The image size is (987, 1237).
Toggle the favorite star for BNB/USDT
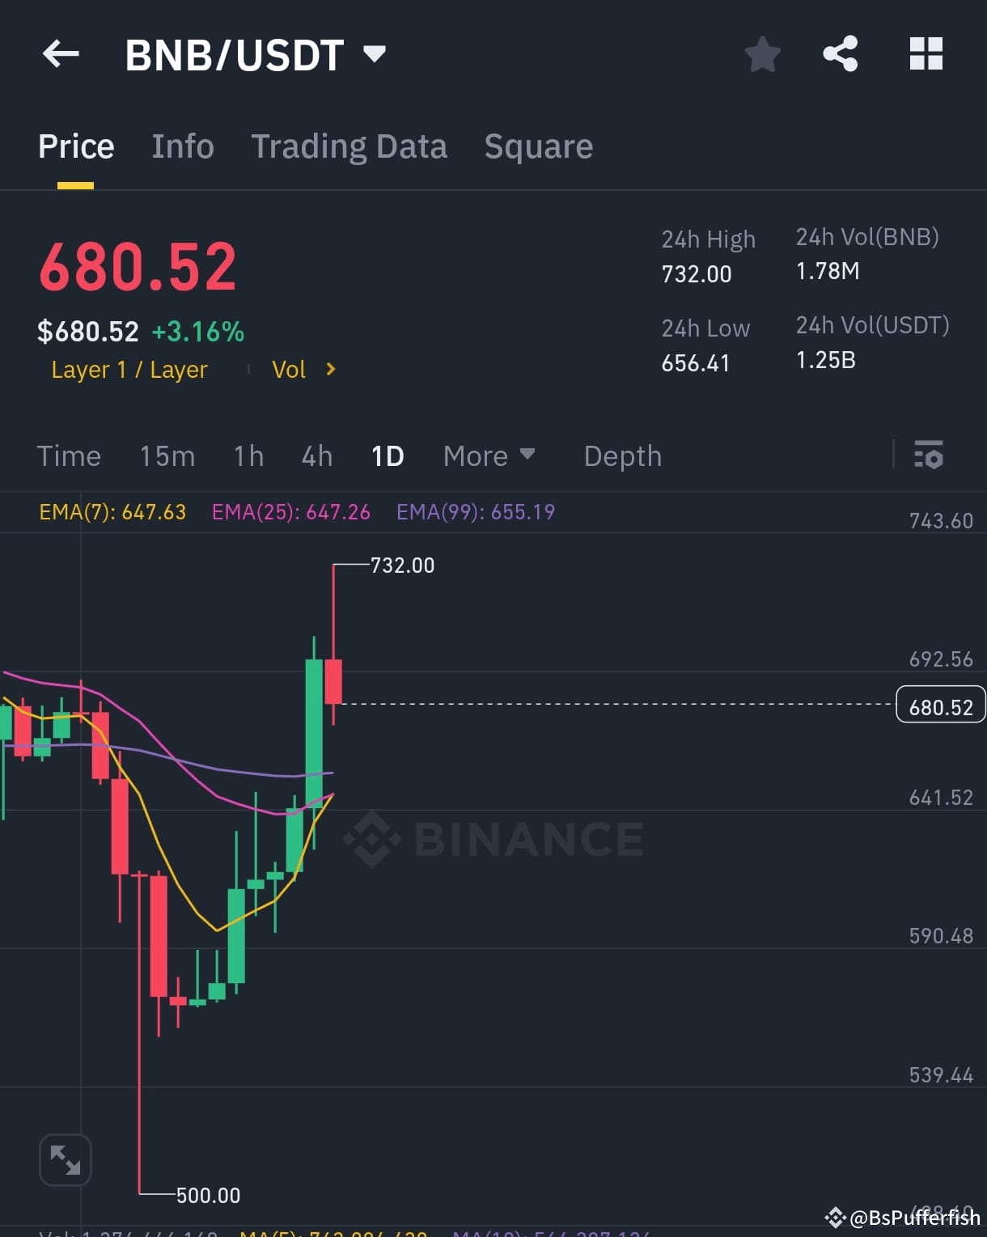761,53
